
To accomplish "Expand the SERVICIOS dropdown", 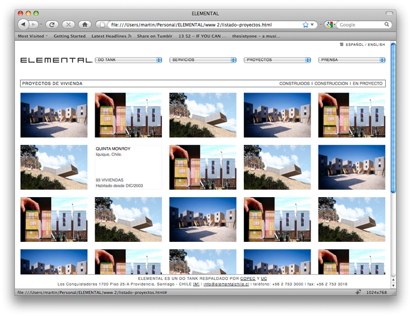I will 203,60.
